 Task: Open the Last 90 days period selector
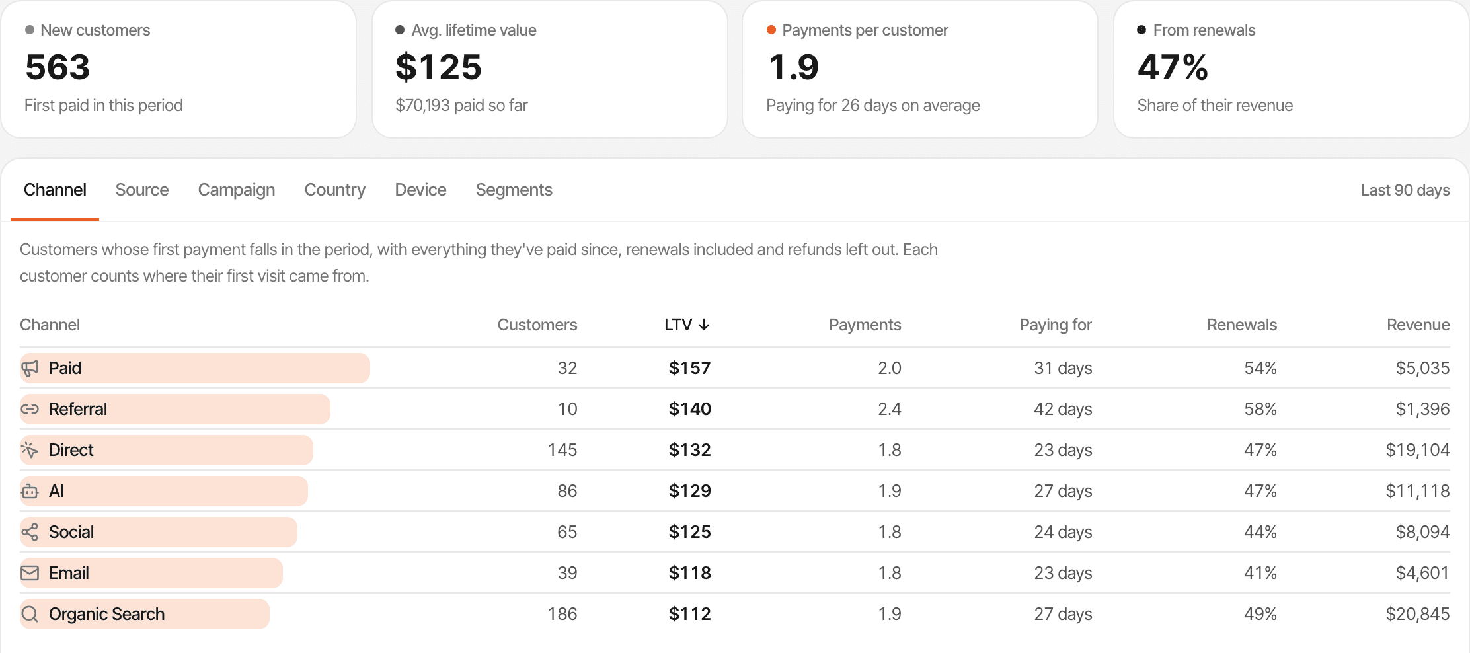(x=1405, y=190)
